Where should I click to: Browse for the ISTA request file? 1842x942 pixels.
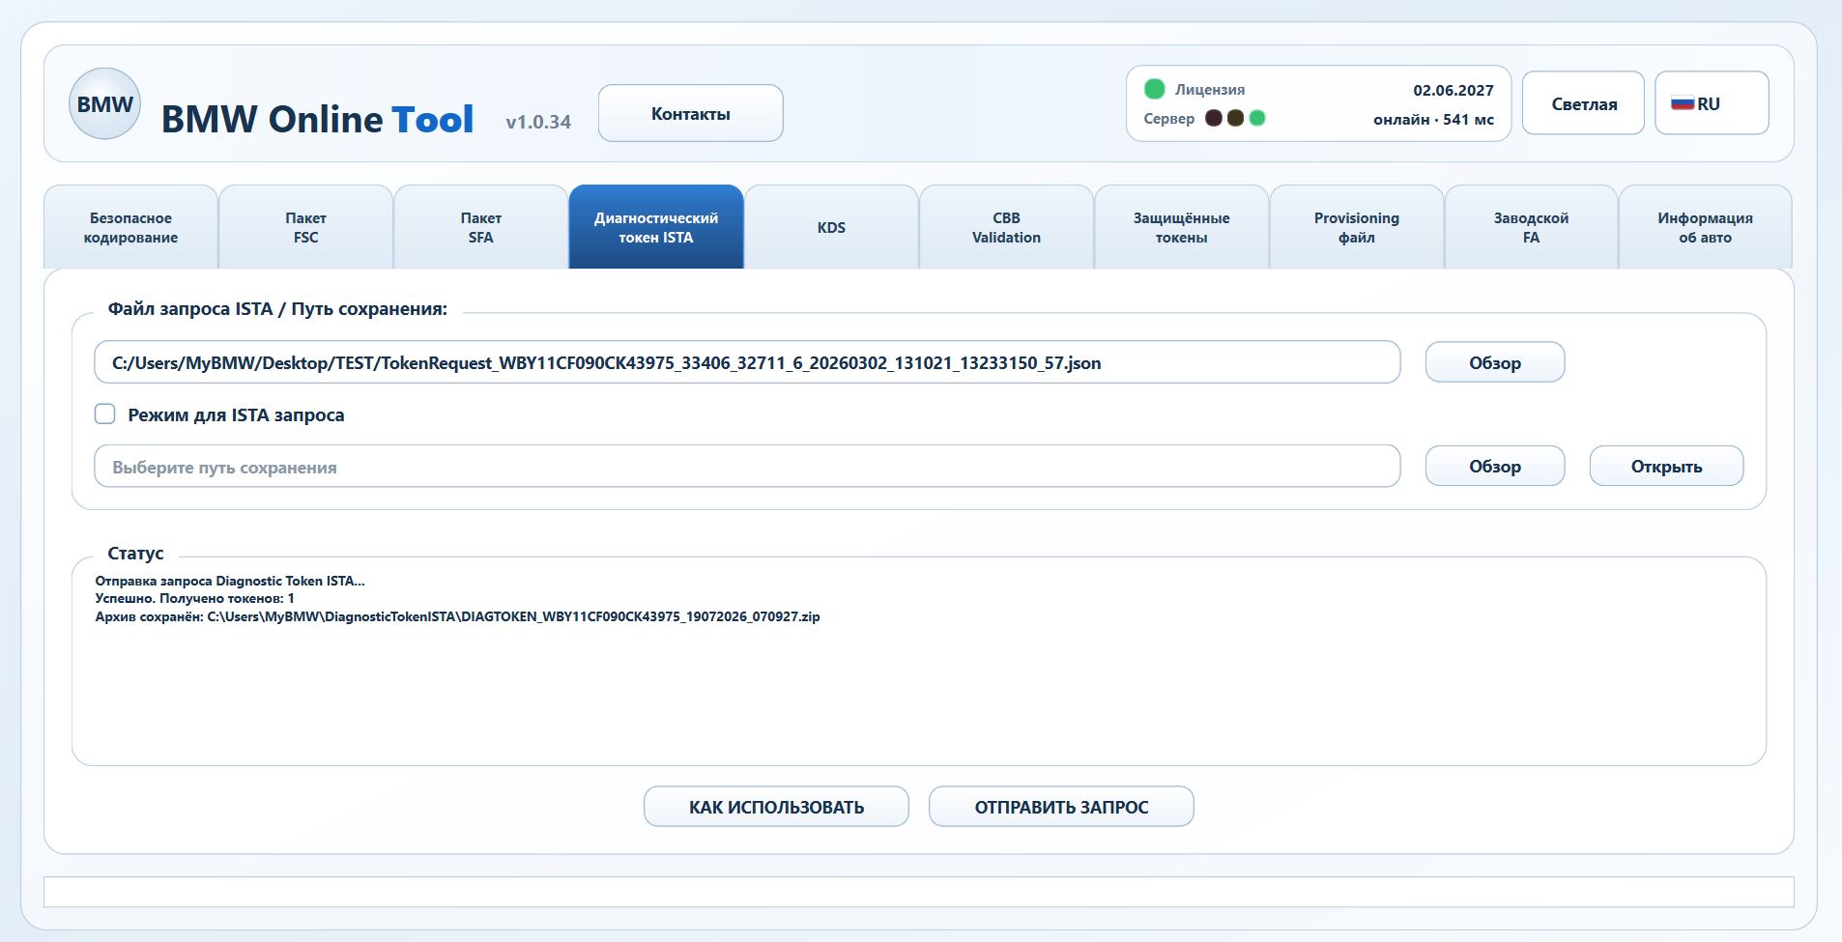[x=1494, y=362]
